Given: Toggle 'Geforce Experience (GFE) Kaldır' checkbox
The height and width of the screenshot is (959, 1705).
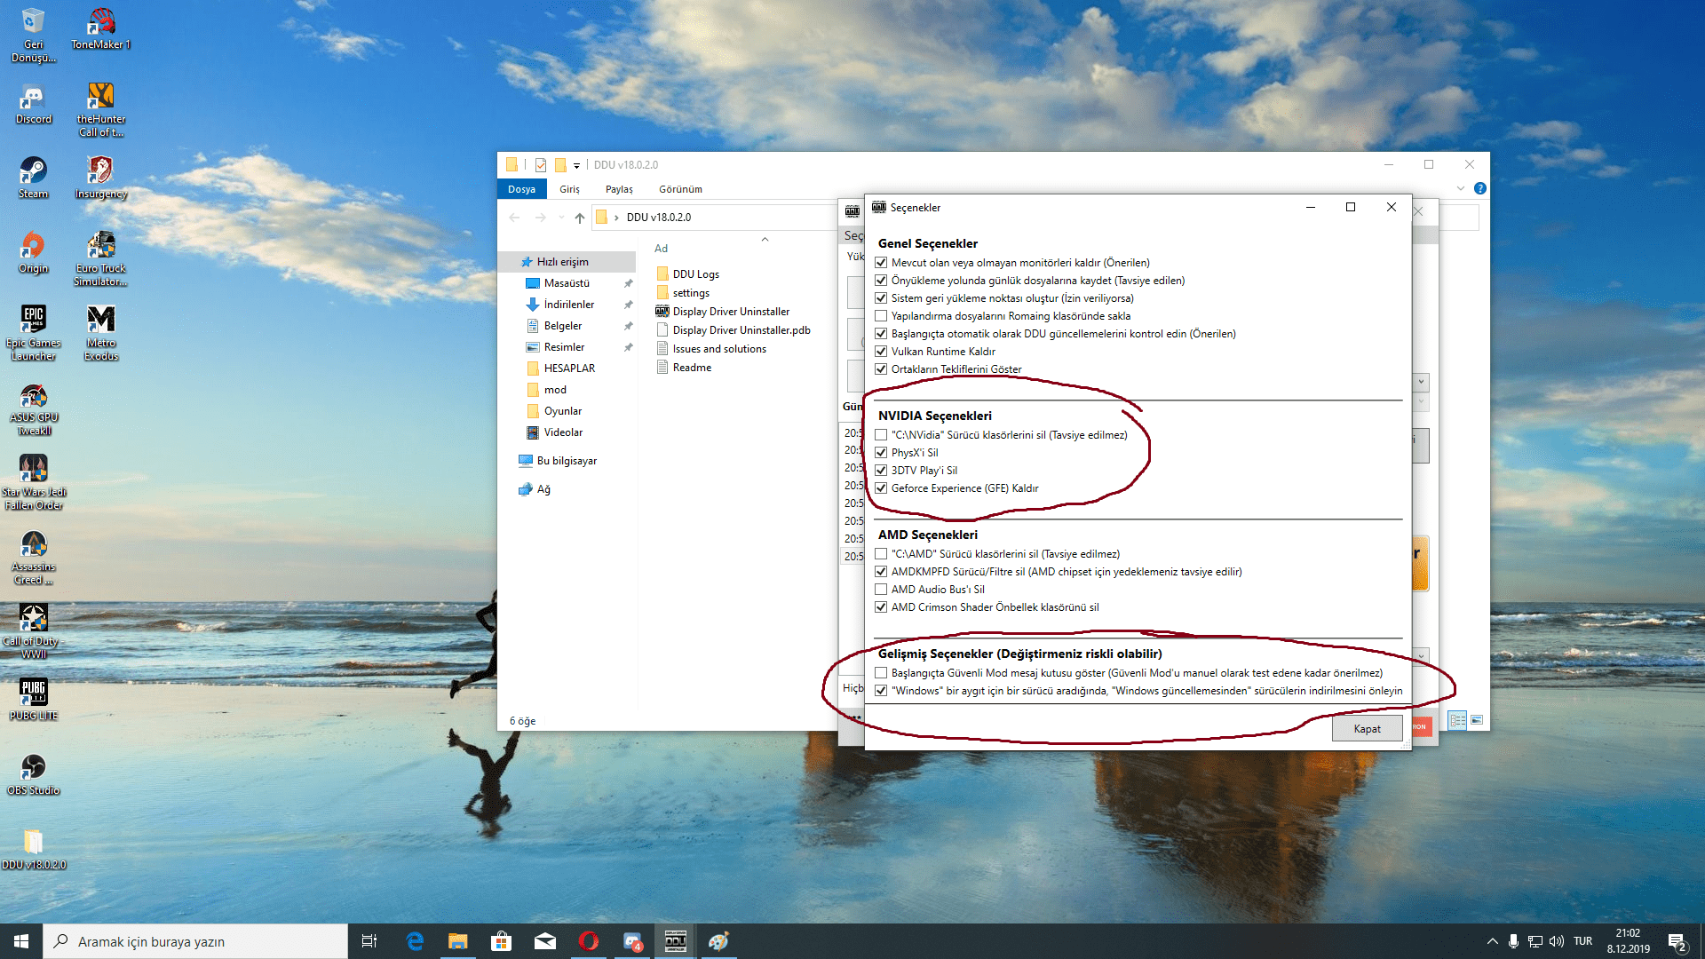Looking at the screenshot, I should coord(881,488).
